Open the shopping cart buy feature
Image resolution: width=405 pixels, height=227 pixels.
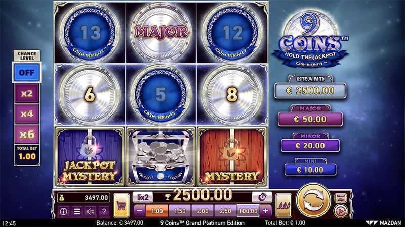pos(121,205)
